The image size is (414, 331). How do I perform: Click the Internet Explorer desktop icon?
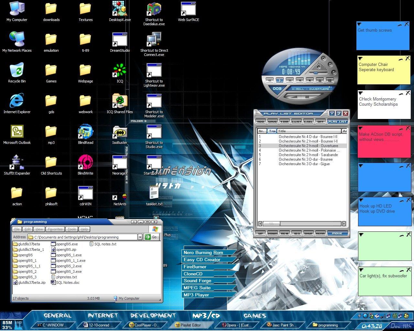(x=17, y=104)
